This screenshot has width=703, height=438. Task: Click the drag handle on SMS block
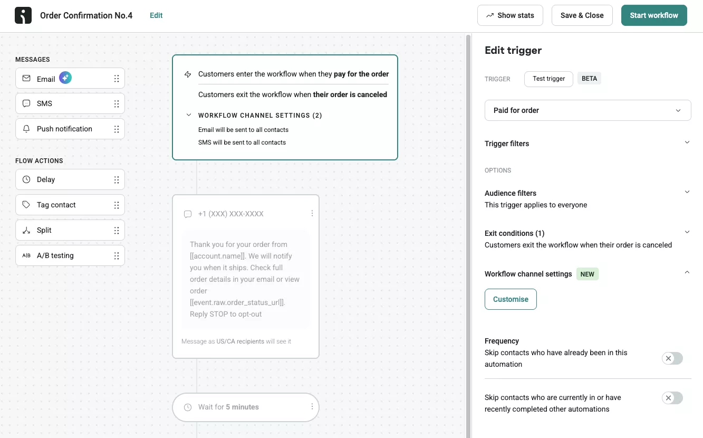(117, 104)
